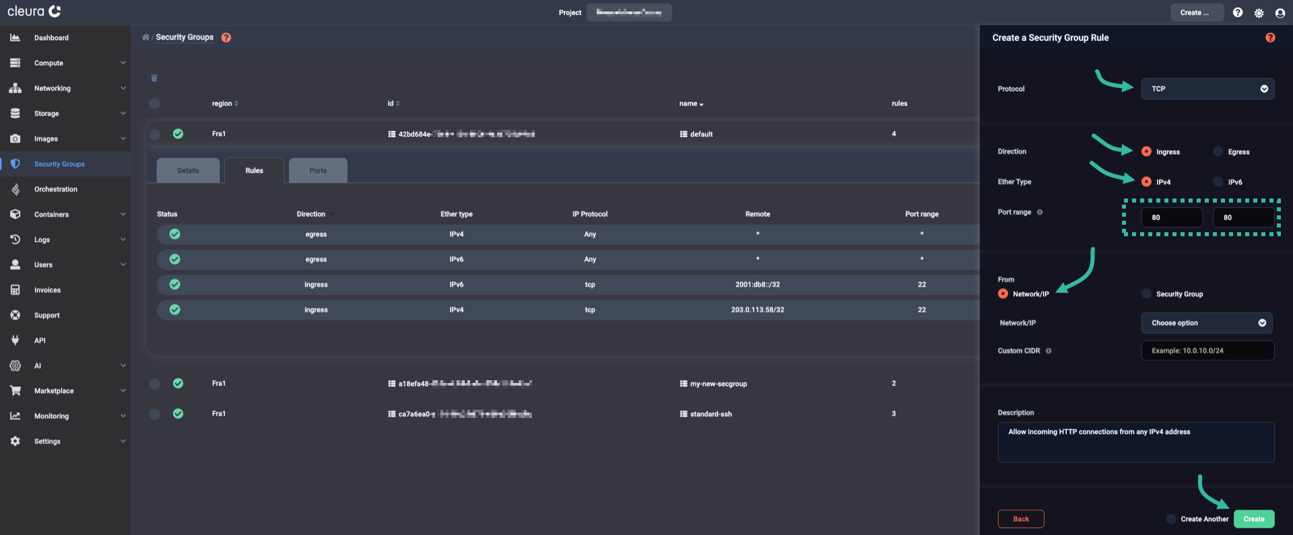Click the Settings gear icon in sidebar
1293x535 pixels.
coord(15,441)
